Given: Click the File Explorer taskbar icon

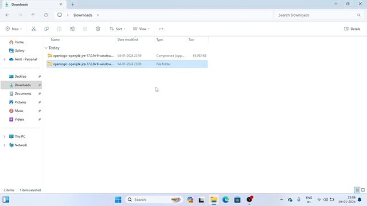Looking at the screenshot, I should [x=214, y=200].
